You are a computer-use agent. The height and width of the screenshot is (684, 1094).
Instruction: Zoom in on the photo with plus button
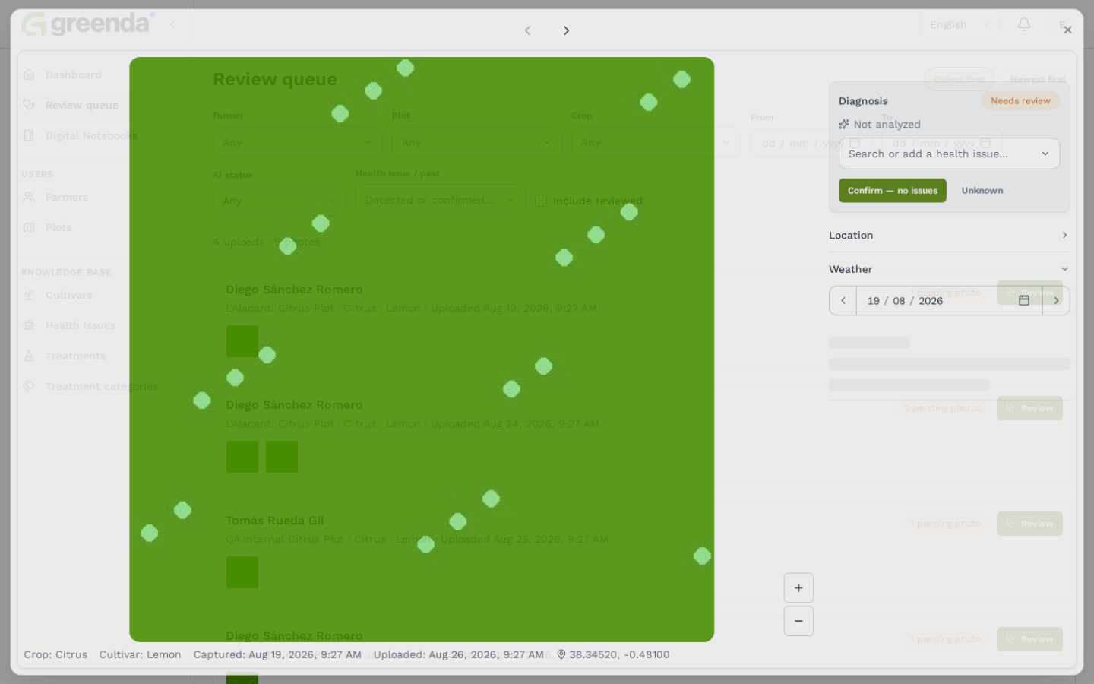pos(798,587)
